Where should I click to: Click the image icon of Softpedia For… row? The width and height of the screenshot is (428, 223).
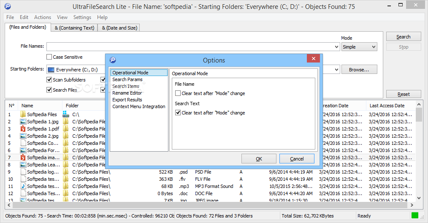(23, 150)
